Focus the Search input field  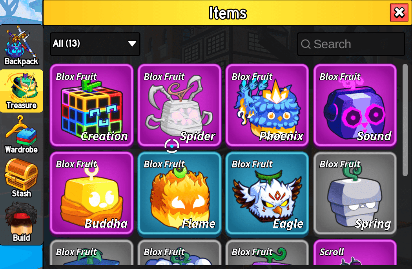(x=351, y=44)
